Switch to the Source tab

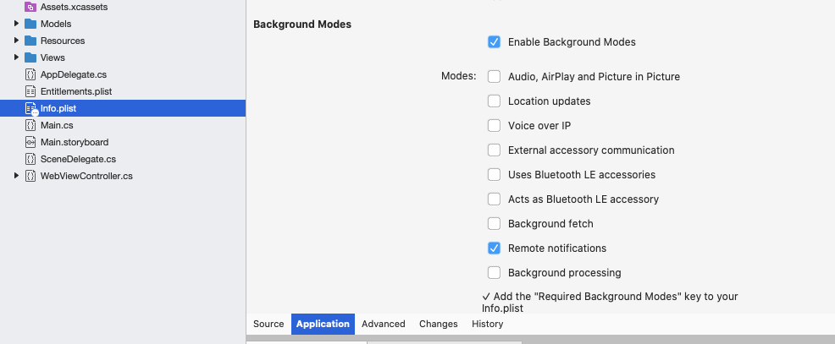point(268,324)
